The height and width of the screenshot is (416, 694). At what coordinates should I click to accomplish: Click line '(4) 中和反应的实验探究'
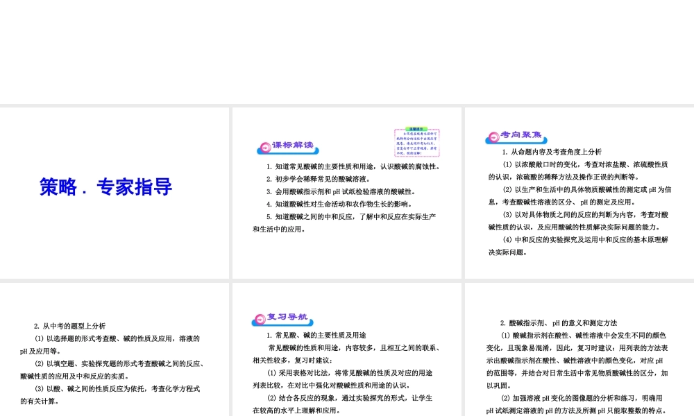pyautogui.click(x=586, y=240)
